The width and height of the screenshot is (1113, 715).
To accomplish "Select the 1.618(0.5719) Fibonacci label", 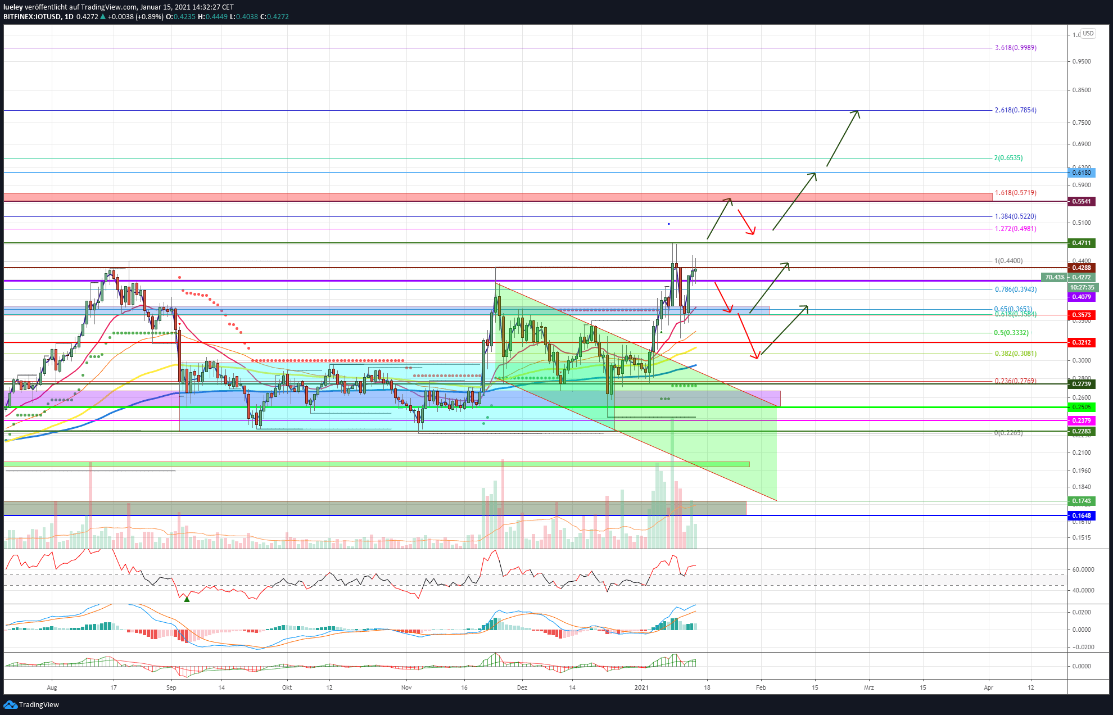I will pos(1016,193).
